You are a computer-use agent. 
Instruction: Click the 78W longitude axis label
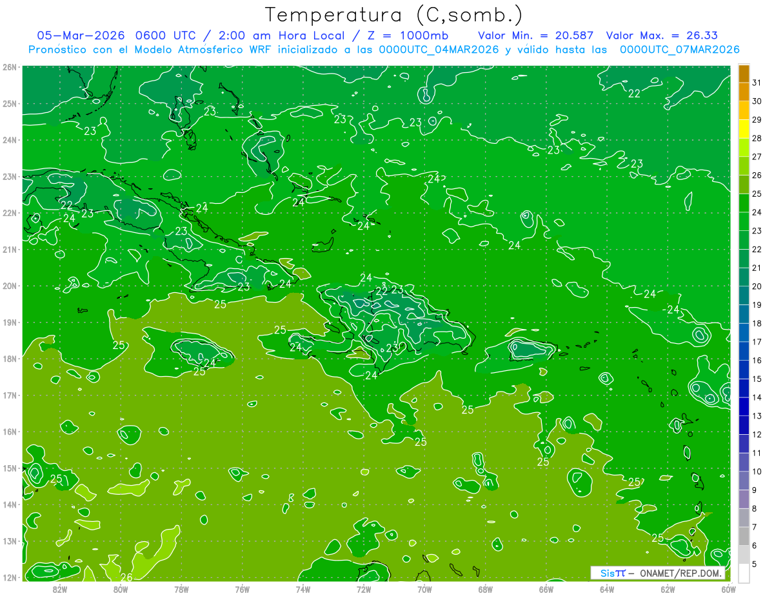[x=181, y=589]
